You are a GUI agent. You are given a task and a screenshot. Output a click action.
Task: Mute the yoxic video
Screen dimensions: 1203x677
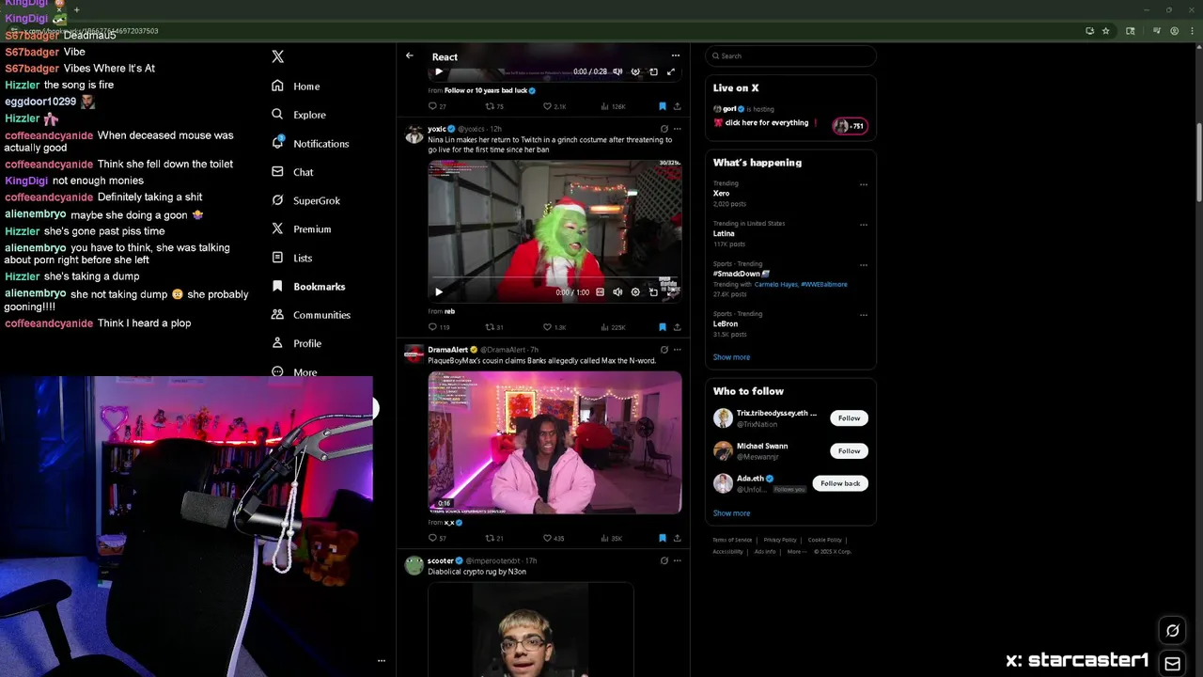click(x=617, y=292)
